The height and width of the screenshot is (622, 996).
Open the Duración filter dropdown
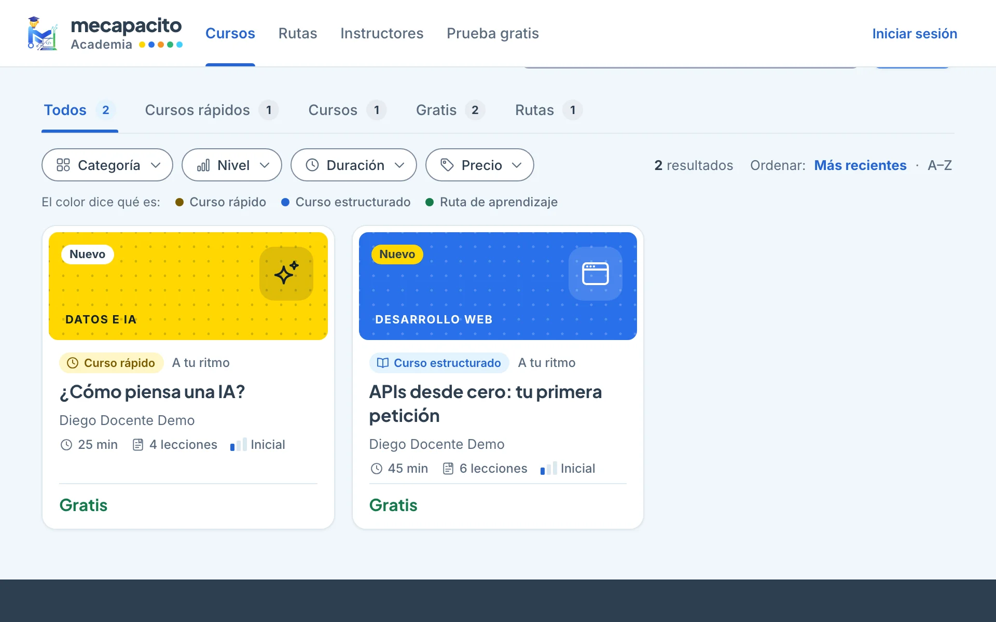click(354, 165)
